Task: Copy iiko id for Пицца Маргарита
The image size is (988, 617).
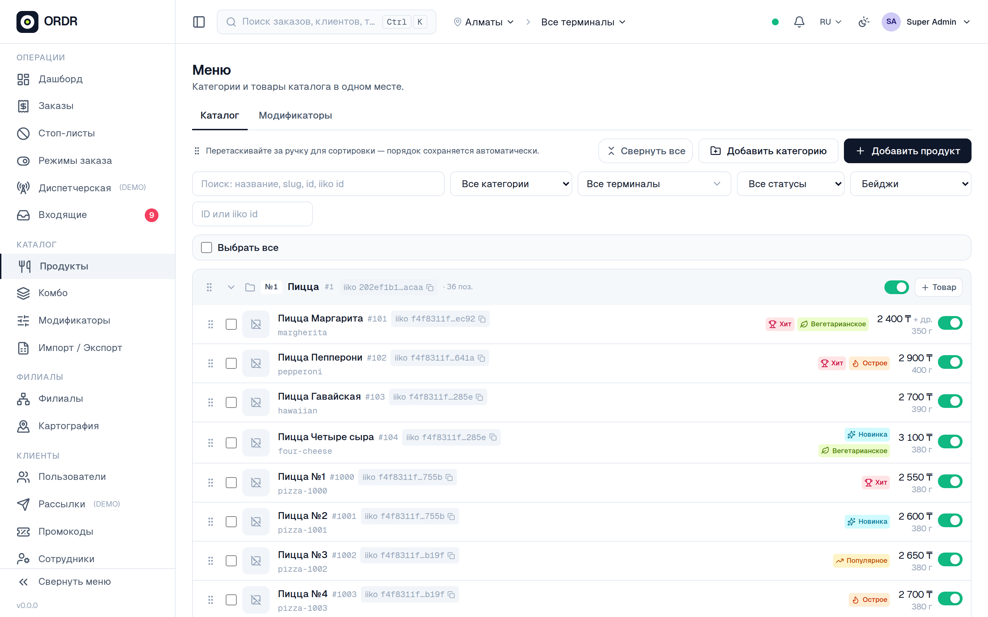Action: click(482, 319)
